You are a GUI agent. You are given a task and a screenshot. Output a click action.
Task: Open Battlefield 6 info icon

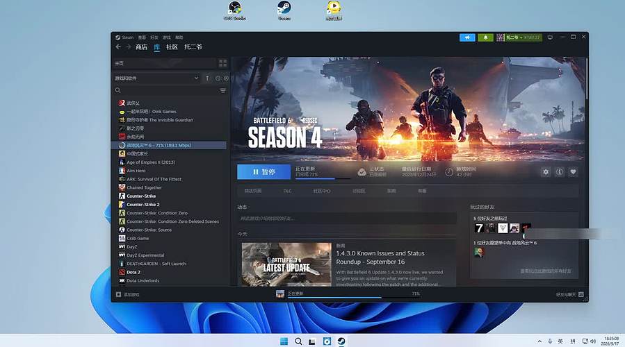tap(560, 172)
